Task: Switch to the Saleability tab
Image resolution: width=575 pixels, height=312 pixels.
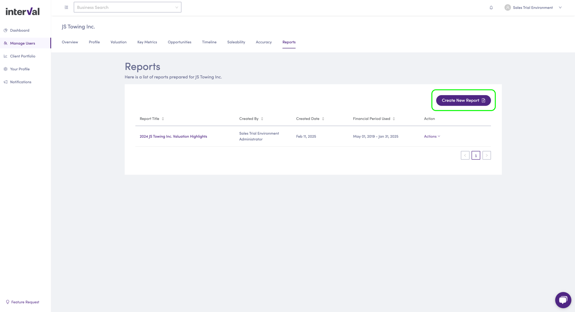Action: click(236, 42)
